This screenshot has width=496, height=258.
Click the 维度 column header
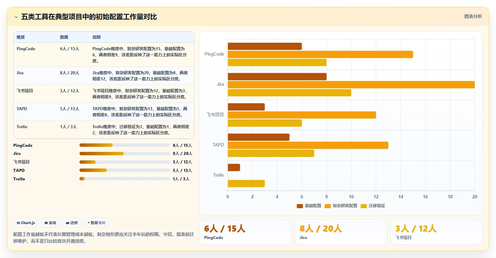coord(21,37)
